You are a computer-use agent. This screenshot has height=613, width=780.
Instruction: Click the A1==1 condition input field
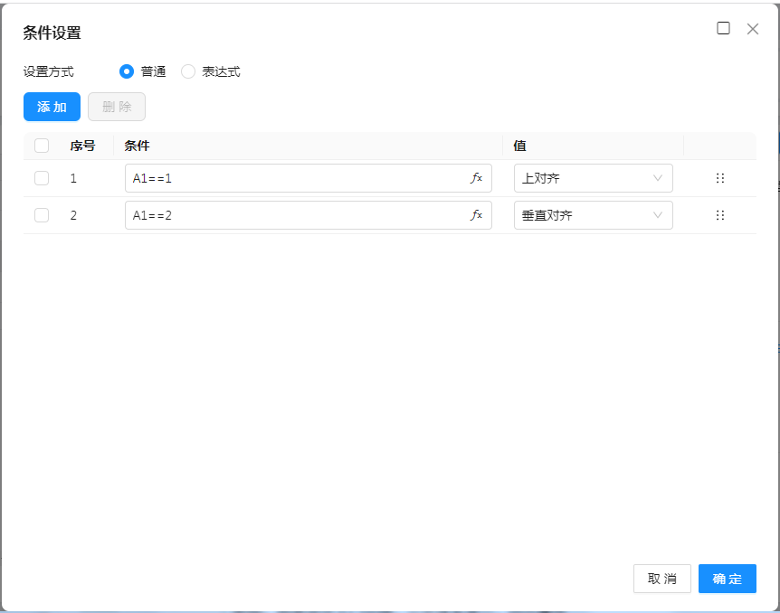point(294,178)
